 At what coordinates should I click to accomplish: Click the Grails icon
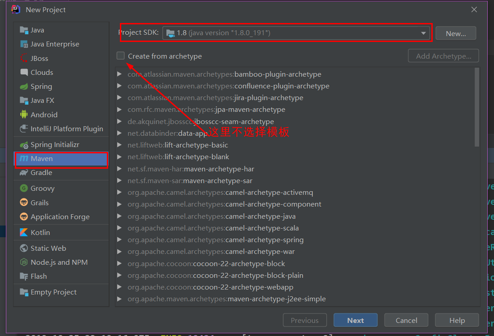click(24, 203)
